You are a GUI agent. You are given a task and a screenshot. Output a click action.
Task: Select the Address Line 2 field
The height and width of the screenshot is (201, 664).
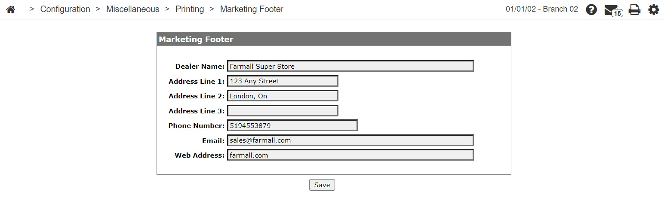tap(283, 96)
